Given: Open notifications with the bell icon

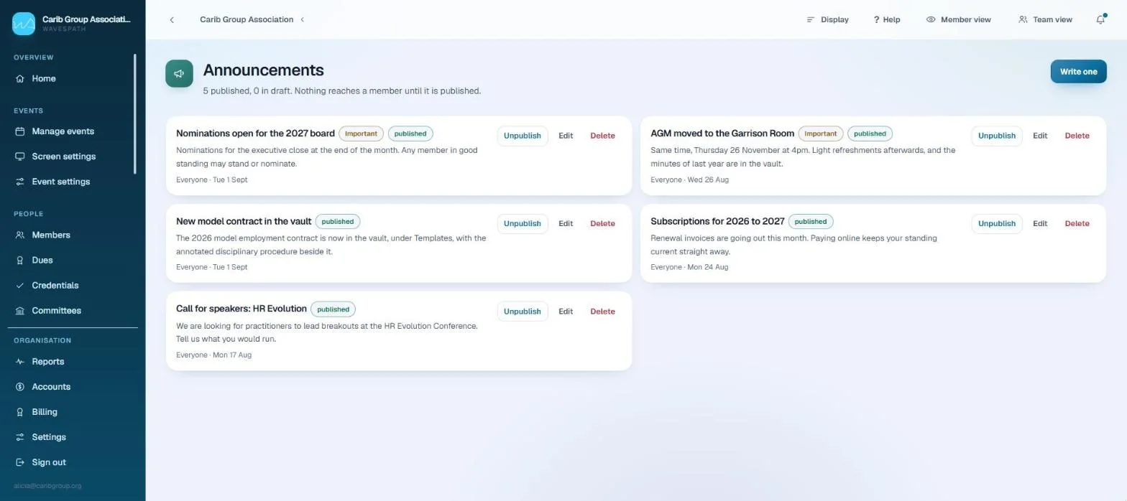Looking at the screenshot, I should pos(1100,19).
